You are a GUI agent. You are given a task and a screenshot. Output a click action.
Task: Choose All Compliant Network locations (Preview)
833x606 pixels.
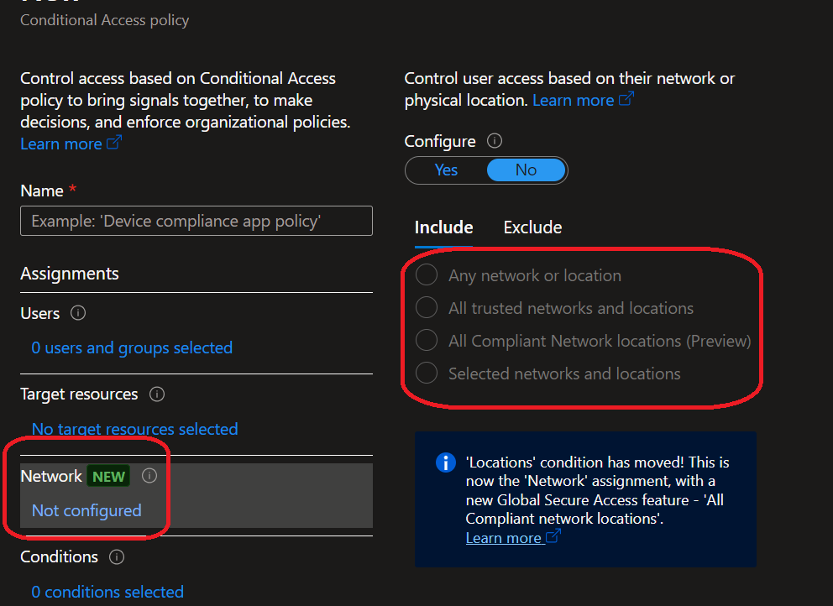427,341
